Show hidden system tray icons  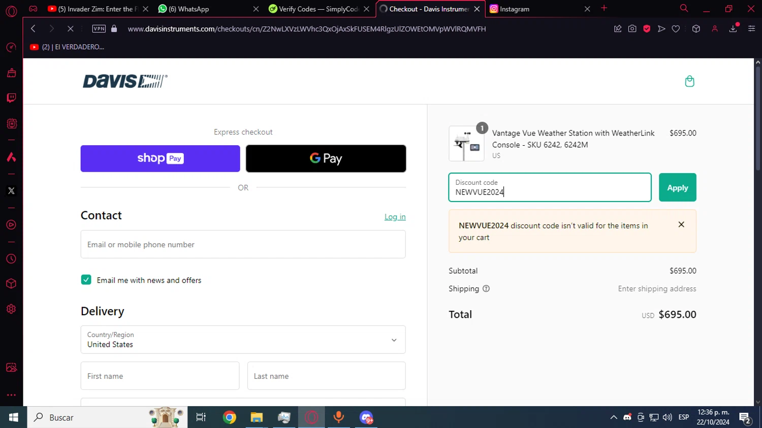[x=614, y=417]
